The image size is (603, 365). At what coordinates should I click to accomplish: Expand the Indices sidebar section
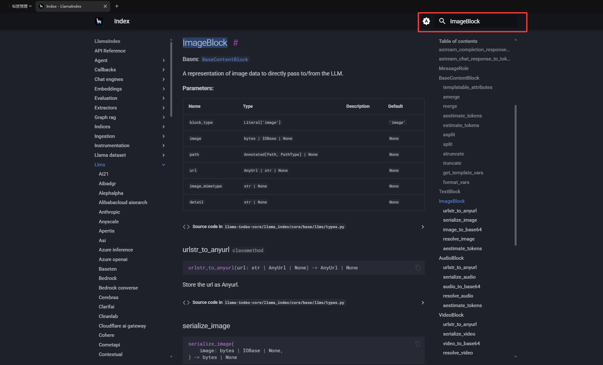coord(164,127)
